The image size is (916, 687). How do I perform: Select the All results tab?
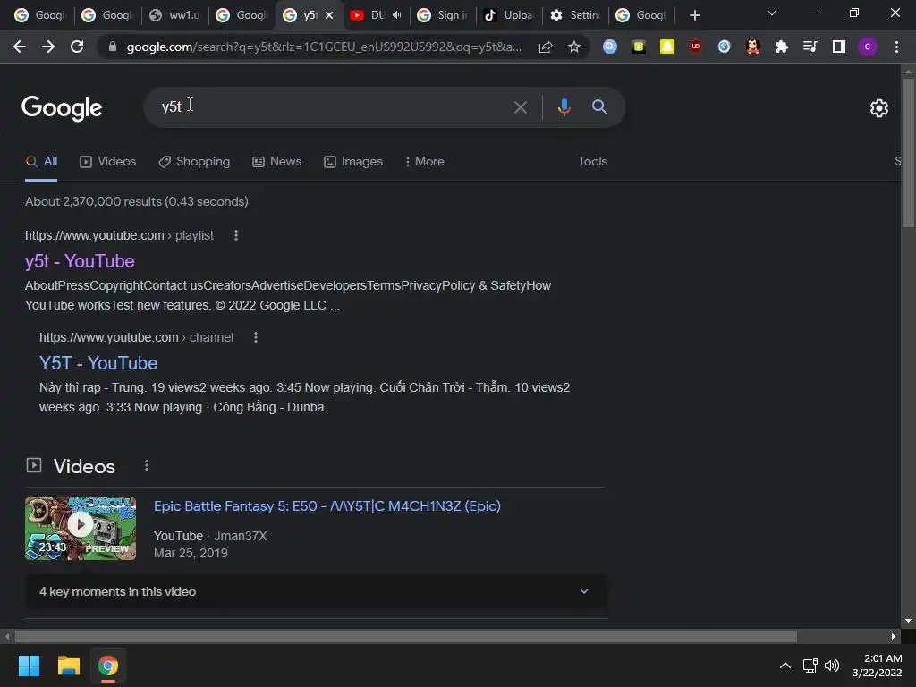(41, 162)
